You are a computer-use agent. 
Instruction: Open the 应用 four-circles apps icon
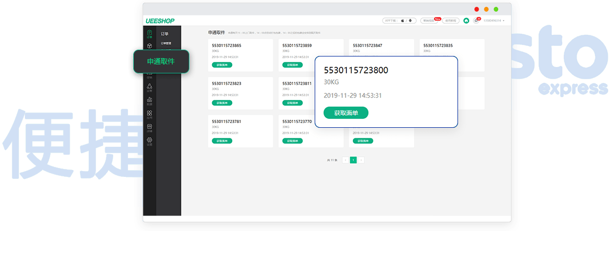(x=149, y=115)
